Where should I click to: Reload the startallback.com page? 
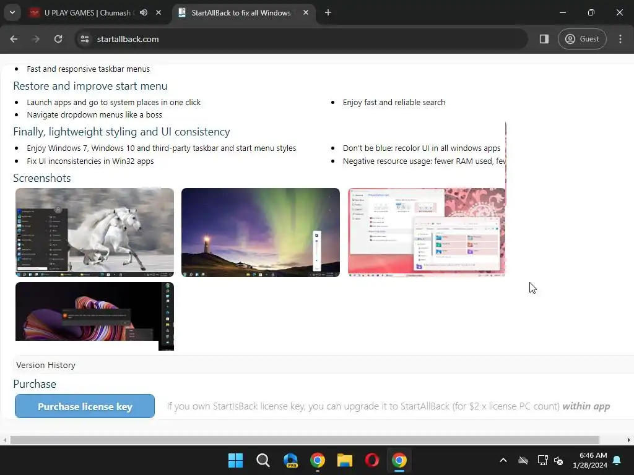coord(58,39)
